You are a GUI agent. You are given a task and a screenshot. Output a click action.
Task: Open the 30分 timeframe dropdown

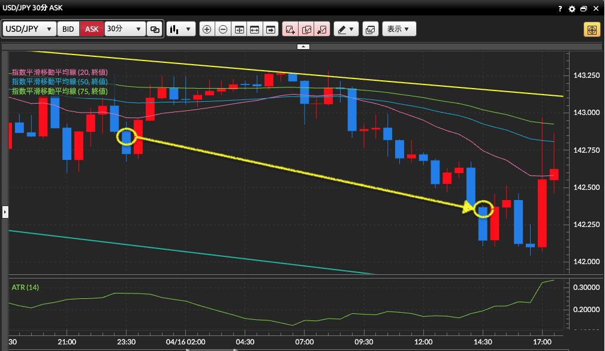[x=125, y=29]
